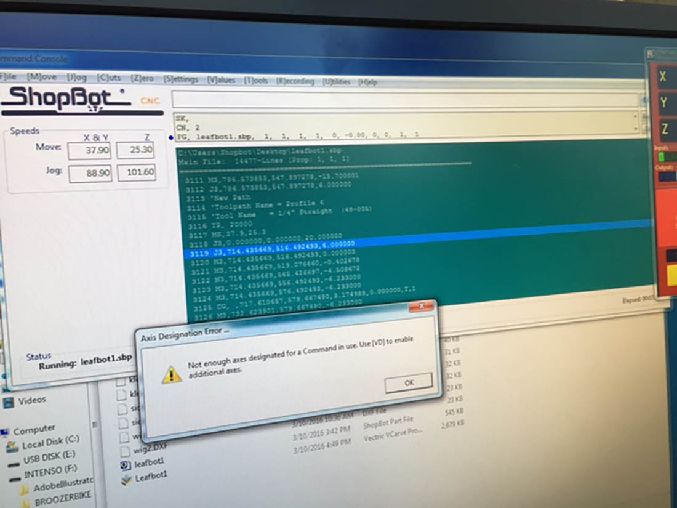677x508 pixels.
Task: Select Computer in Explorer sidebar
Action: click(34, 430)
